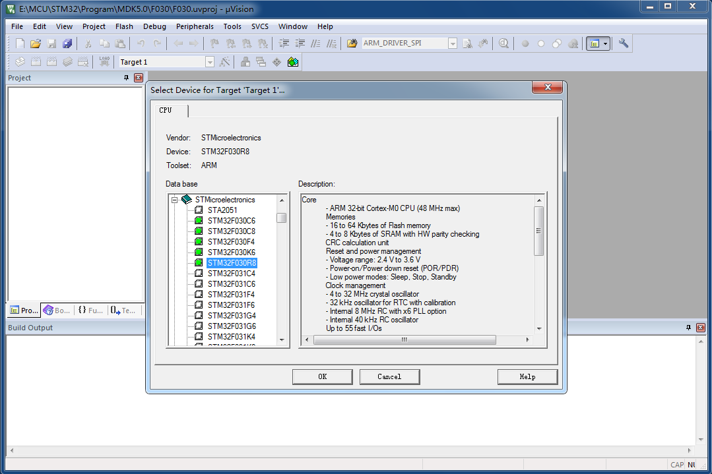Select STM32F031C6 in device list
The width and height of the screenshot is (712, 474).
point(232,284)
